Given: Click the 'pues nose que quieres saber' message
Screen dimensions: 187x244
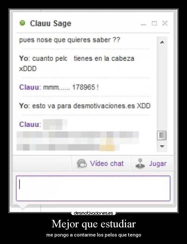Looking at the screenshot, I should pos(70,40).
